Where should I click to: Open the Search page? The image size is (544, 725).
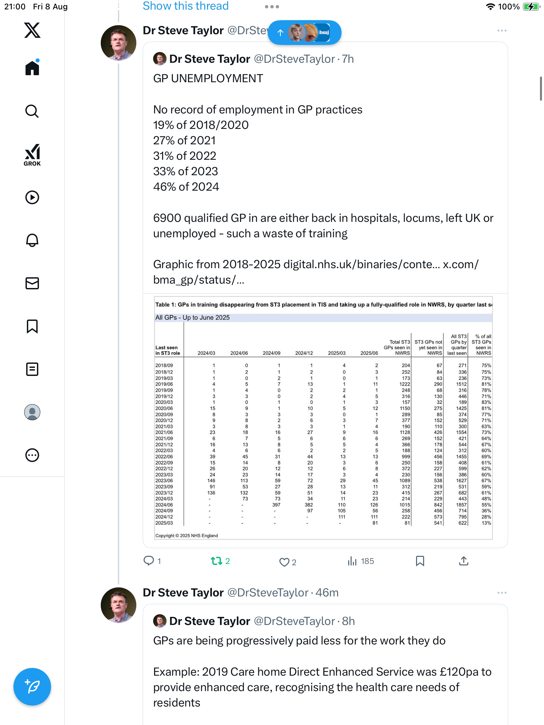pyautogui.click(x=32, y=111)
